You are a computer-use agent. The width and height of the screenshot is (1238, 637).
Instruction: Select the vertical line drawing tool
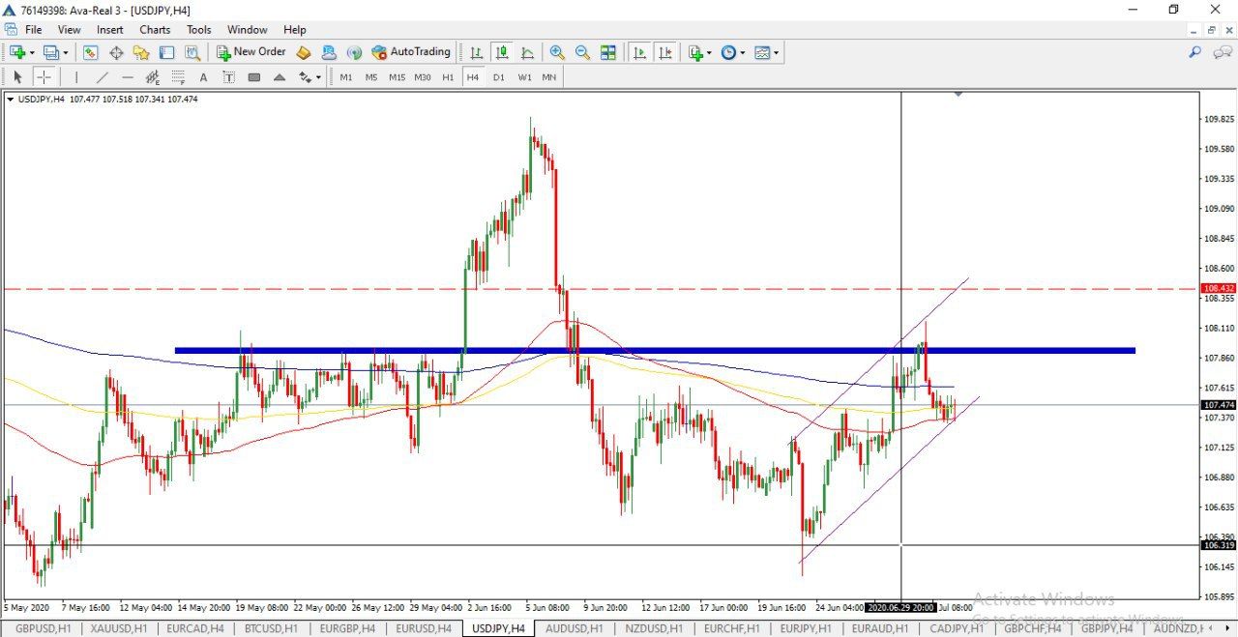point(76,77)
